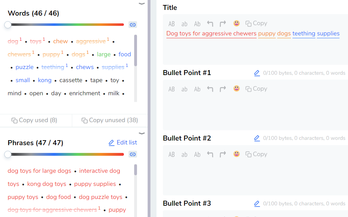The height and width of the screenshot is (217, 348).
Task: Click the uppercase AB icon in Title toolbar
Action: pos(172,24)
